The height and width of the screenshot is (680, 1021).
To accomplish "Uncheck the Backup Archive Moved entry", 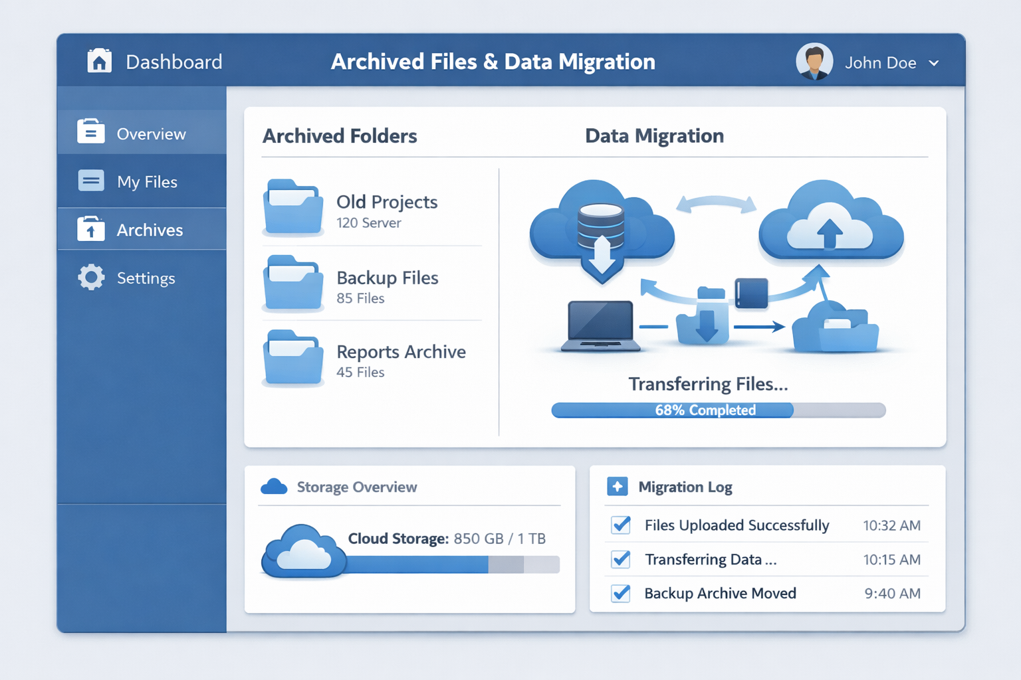I will click(x=620, y=593).
